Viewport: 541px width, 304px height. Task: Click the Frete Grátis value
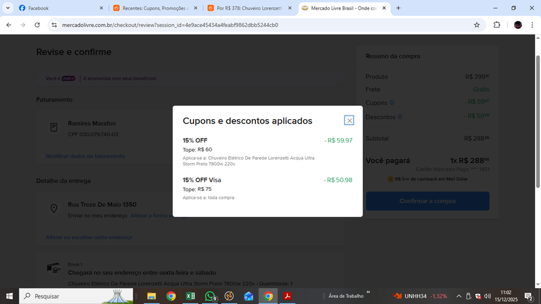pos(481,89)
